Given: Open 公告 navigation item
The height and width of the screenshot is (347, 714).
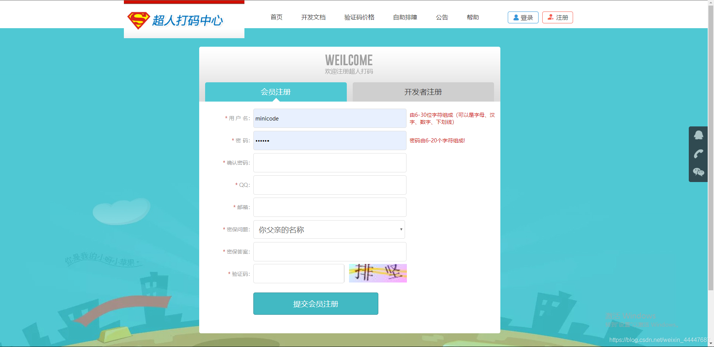Looking at the screenshot, I should click(x=442, y=17).
